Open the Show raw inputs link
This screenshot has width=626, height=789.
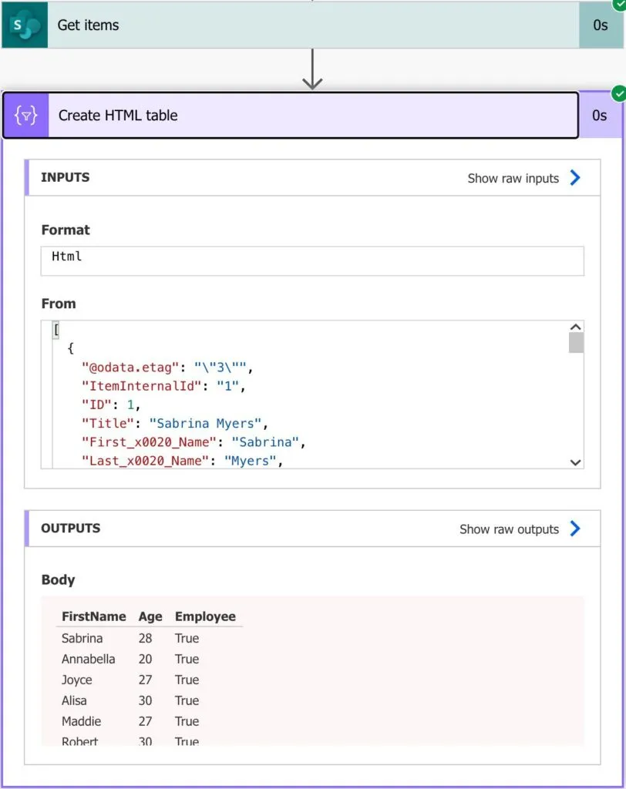pos(513,178)
